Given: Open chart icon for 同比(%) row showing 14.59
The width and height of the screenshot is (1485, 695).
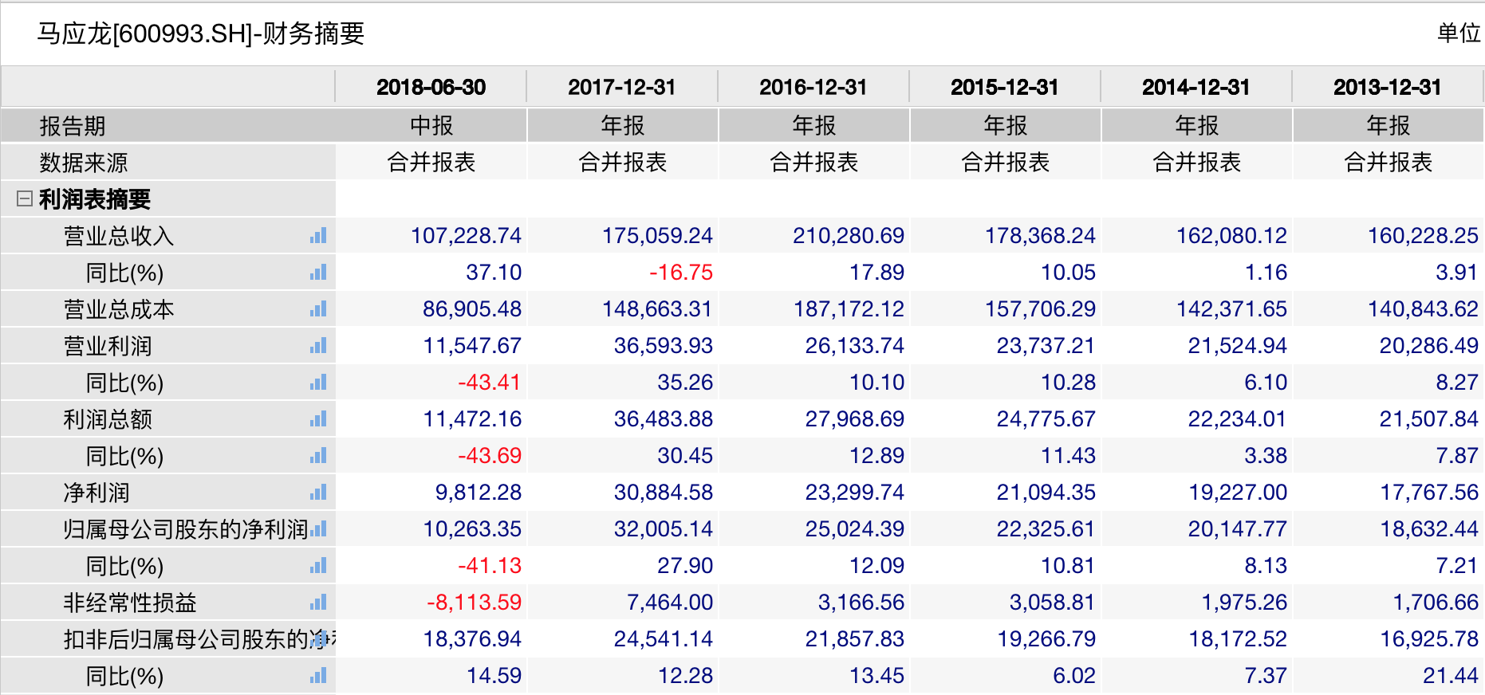Looking at the screenshot, I should tap(319, 676).
